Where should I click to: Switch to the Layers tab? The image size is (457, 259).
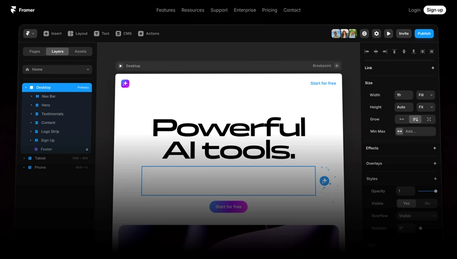pyautogui.click(x=58, y=51)
